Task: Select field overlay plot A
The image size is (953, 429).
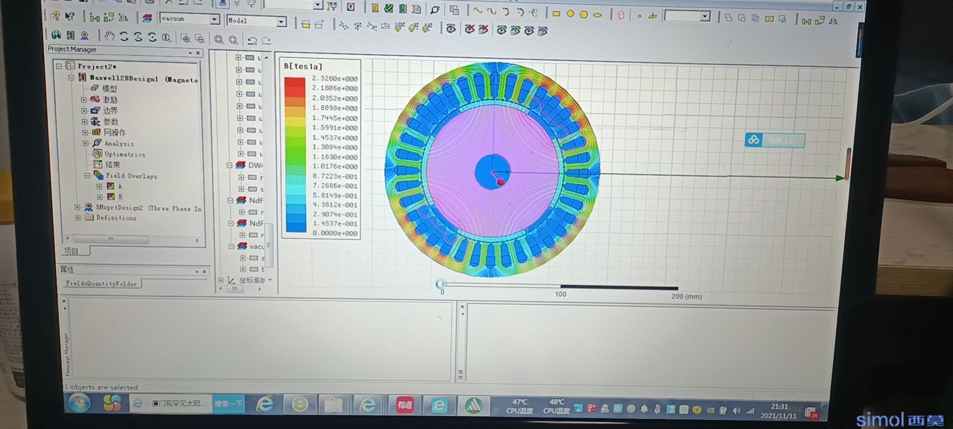Action: [120, 186]
